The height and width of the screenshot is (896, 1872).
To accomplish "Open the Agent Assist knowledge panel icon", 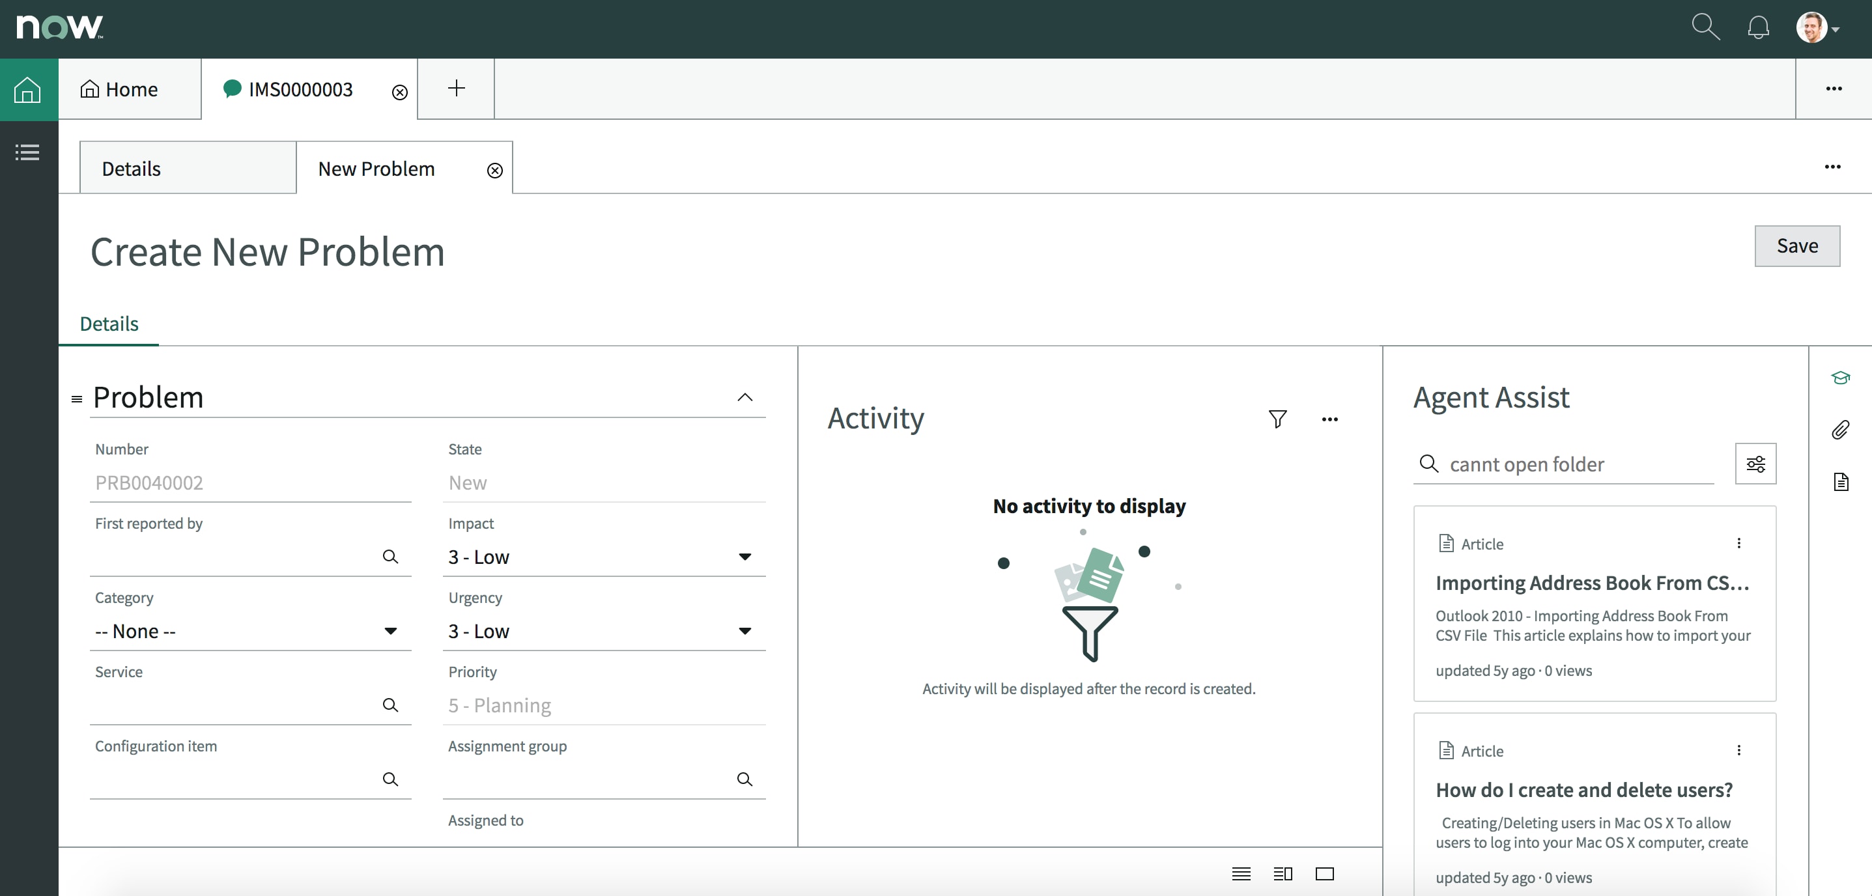I will pyautogui.click(x=1841, y=378).
